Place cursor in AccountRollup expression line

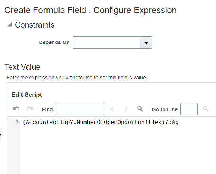tap(100, 122)
